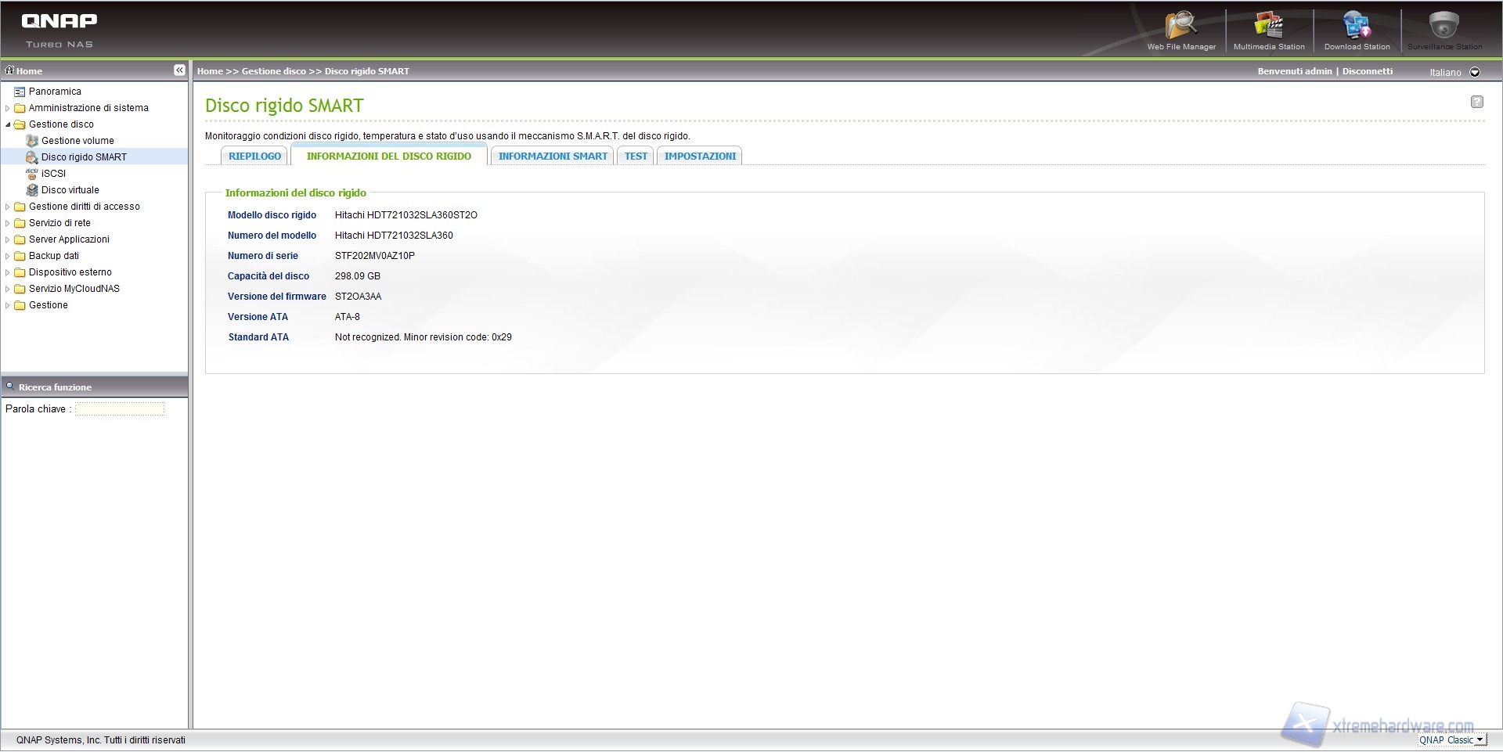The image size is (1503, 752).
Task: Select the Disco virtuale icon
Action: (x=32, y=190)
